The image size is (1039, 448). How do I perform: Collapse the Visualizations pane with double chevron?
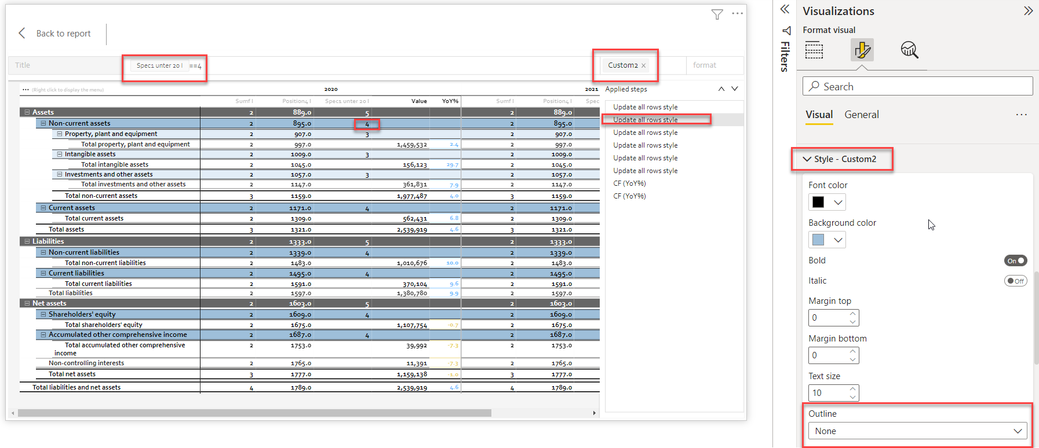click(x=1028, y=11)
